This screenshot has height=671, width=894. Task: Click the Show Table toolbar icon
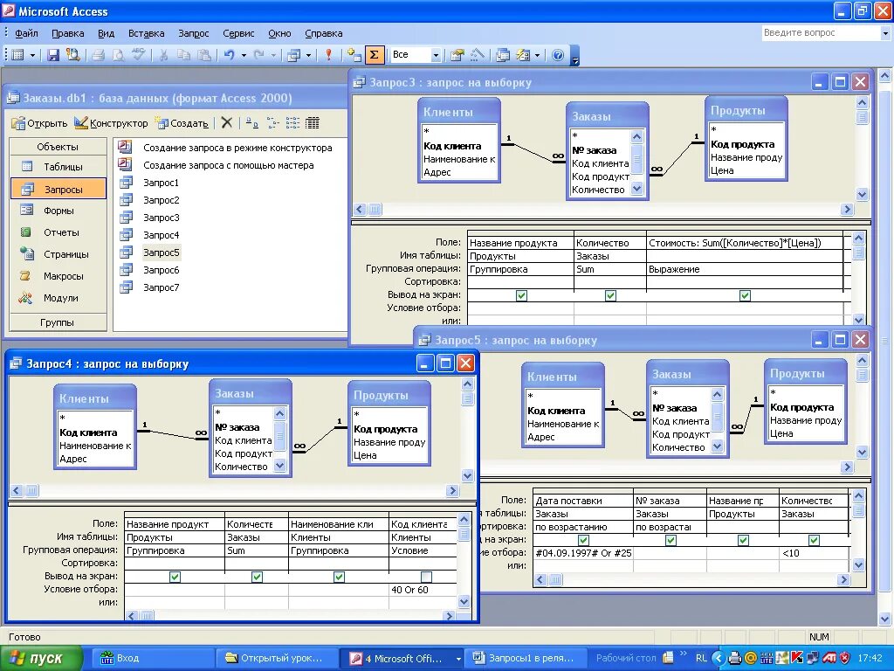[x=354, y=55]
